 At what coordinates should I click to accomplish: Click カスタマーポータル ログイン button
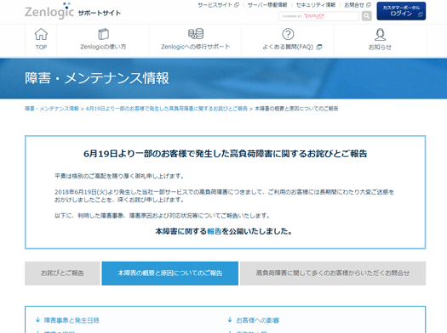tap(401, 11)
